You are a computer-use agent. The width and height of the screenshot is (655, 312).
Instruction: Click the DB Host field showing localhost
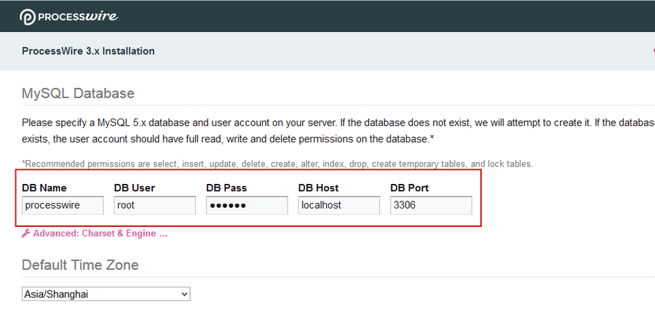tap(338, 206)
